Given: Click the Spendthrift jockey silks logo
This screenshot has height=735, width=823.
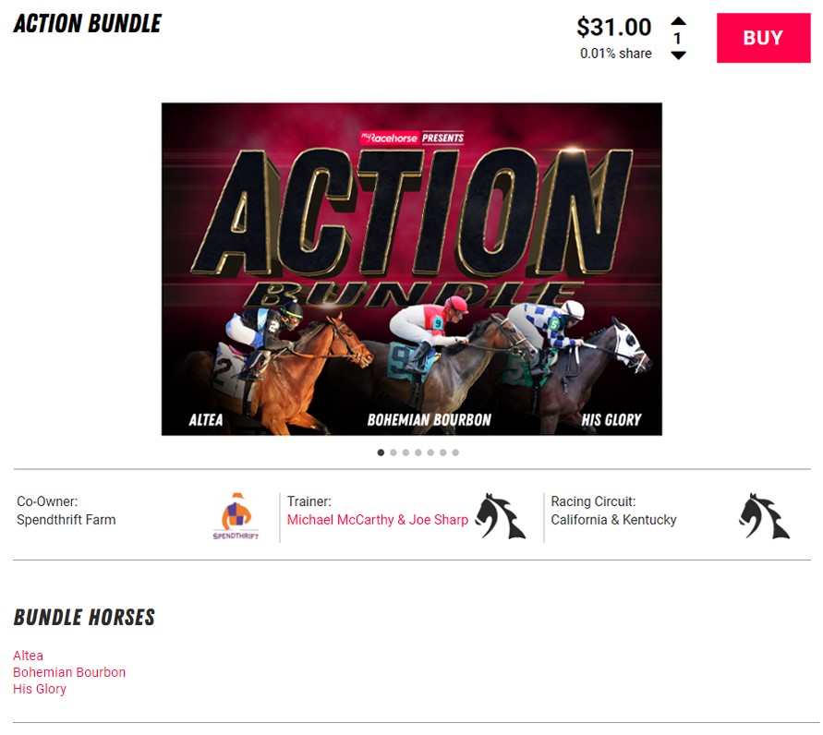Looking at the screenshot, I should tap(236, 516).
